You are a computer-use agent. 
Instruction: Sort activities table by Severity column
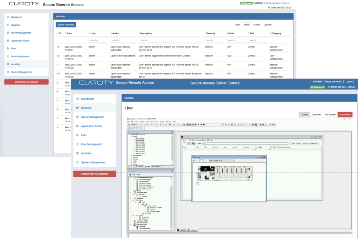point(210,33)
